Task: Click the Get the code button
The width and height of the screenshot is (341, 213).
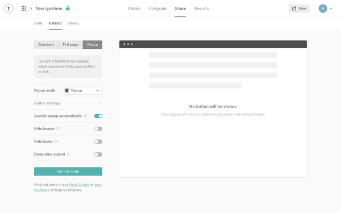Action: (x=68, y=172)
